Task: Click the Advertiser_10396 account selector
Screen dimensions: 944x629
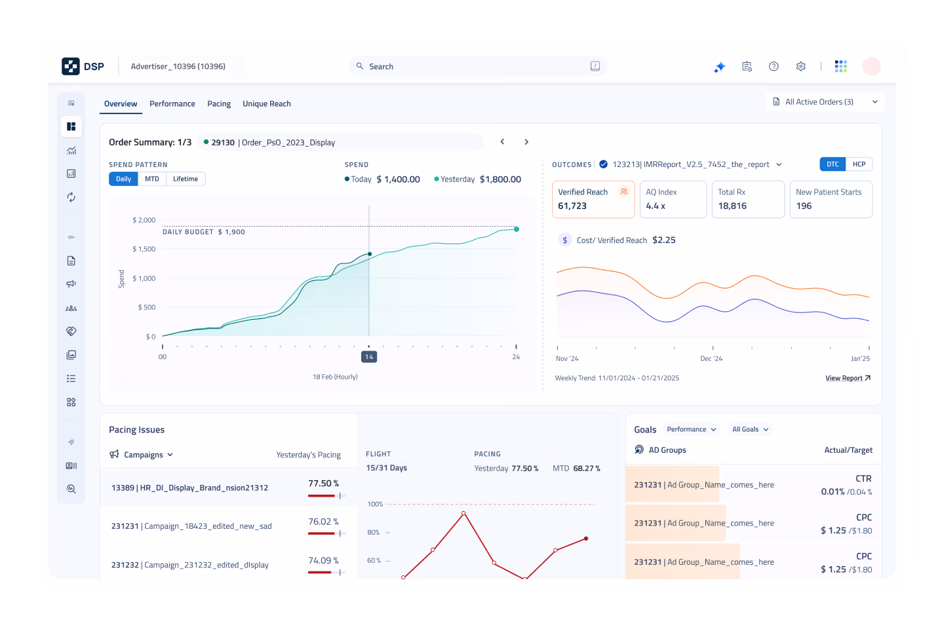Action: point(179,66)
